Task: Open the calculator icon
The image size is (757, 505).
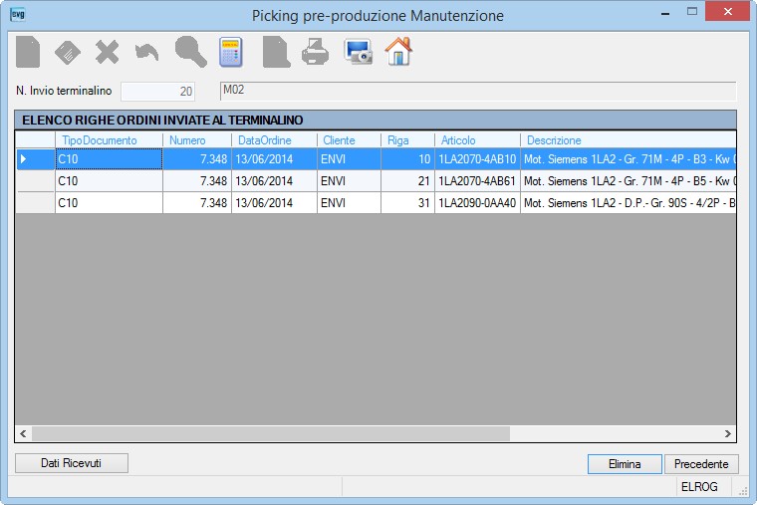Action: (x=231, y=52)
